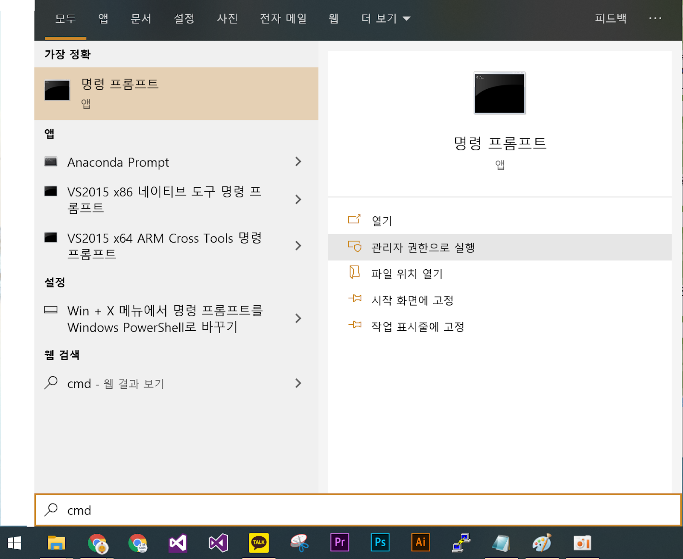The width and height of the screenshot is (683, 559).
Task: Switch to the 웹 filter tab
Action: (x=334, y=18)
